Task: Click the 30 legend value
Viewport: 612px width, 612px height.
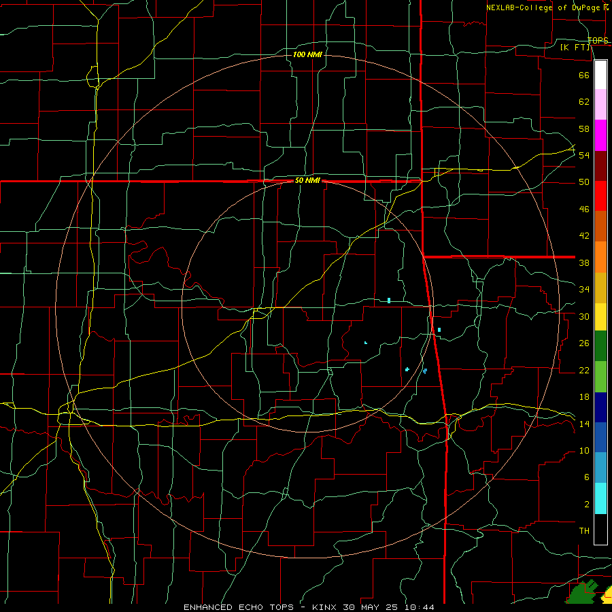Action: coord(584,316)
